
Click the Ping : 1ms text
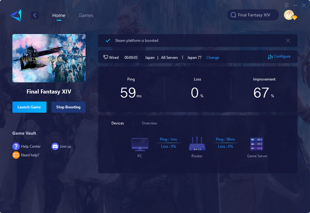tap(168, 139)
